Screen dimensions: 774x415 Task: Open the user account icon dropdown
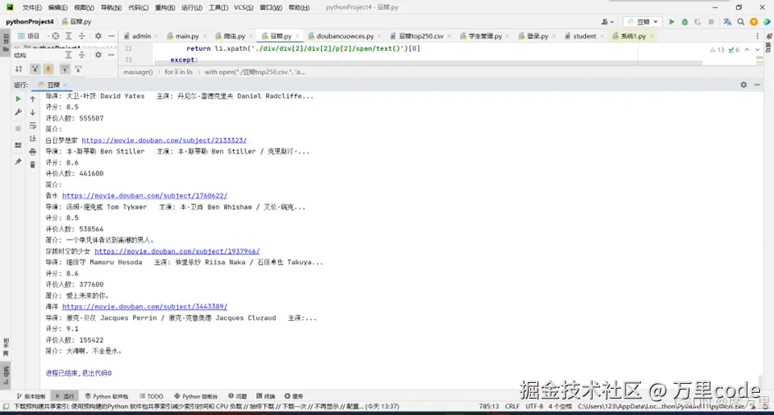tap(607, 21)
